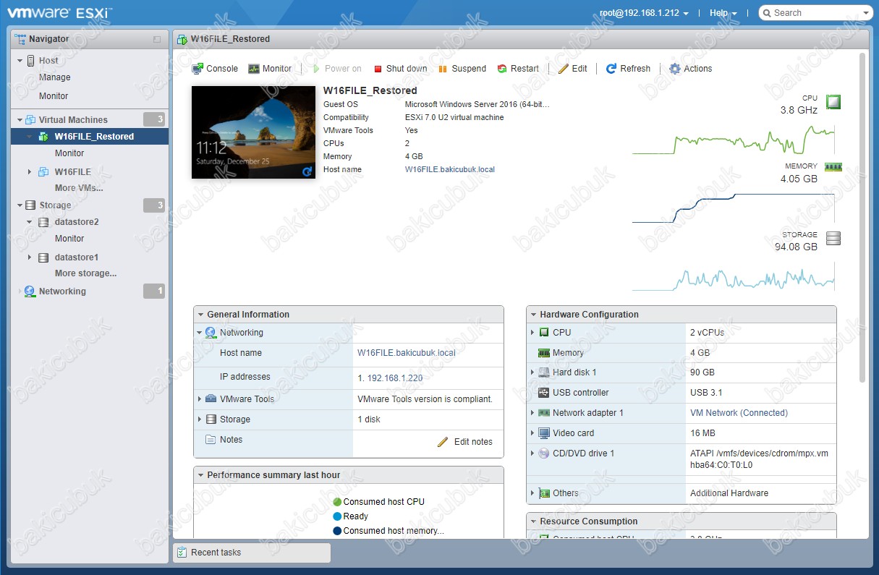
Task: Expand the CPU hardware row
Action: [533, 333]
